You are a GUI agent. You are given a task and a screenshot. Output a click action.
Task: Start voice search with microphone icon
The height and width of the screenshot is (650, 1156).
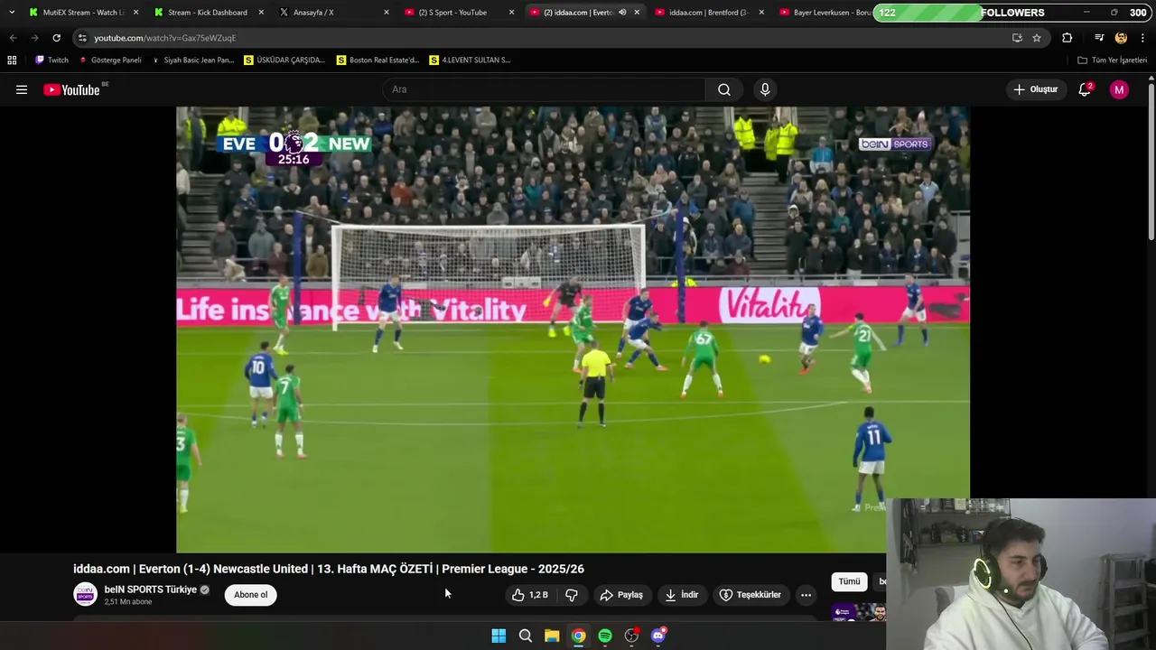765,89
